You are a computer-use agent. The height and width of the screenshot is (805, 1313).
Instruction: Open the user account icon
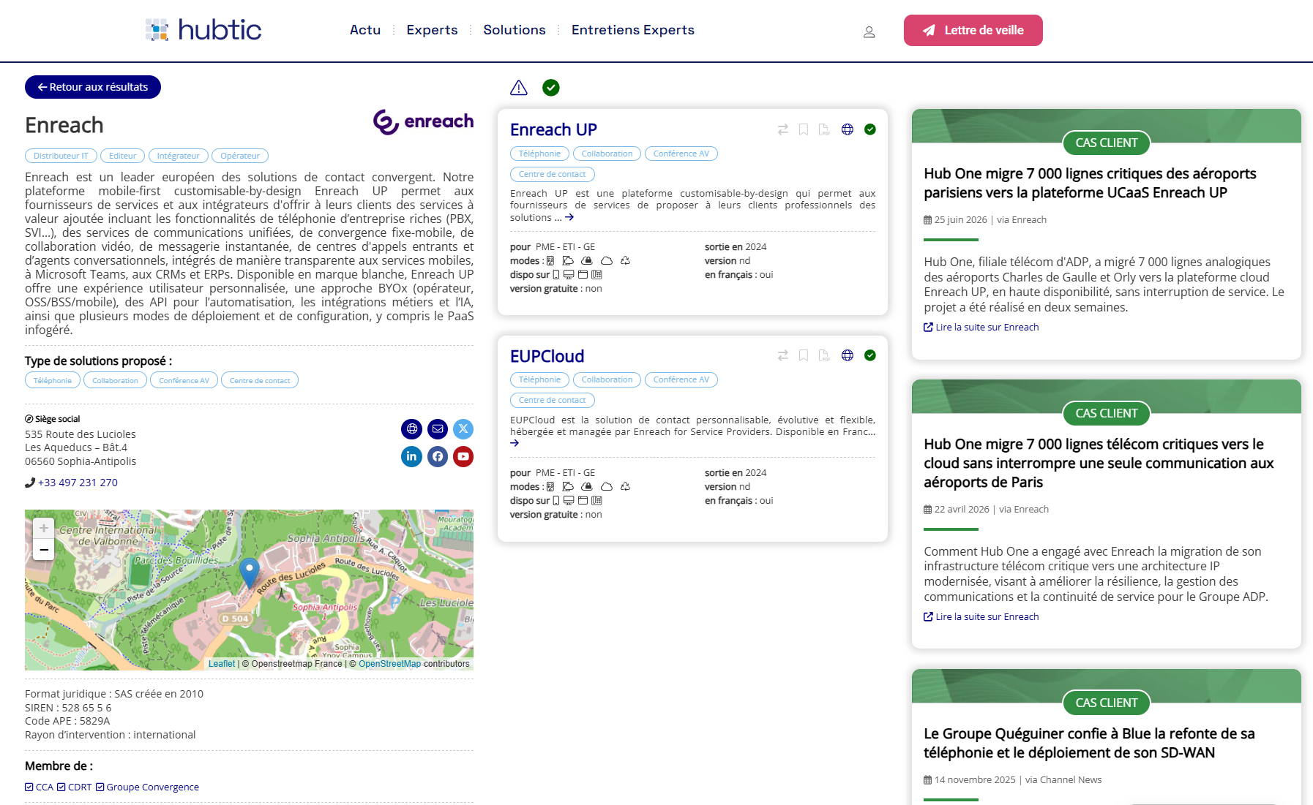click(x=869, y=31)
